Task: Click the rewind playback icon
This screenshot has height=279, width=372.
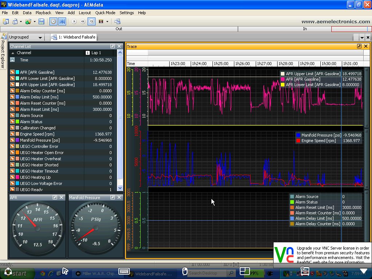Action: pyautogui.click(x=83, y=22)
